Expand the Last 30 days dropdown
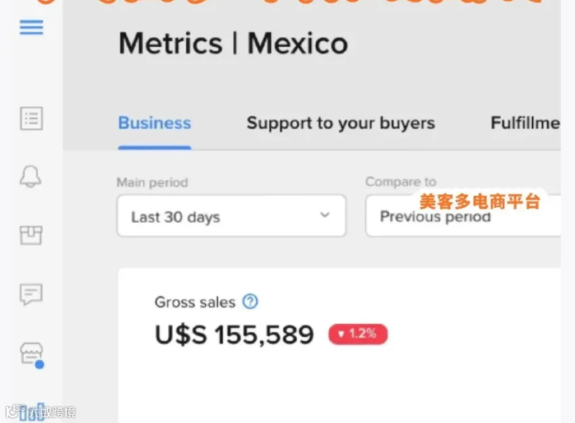Viewport: 575px width, 423px height. pos(231,216)
